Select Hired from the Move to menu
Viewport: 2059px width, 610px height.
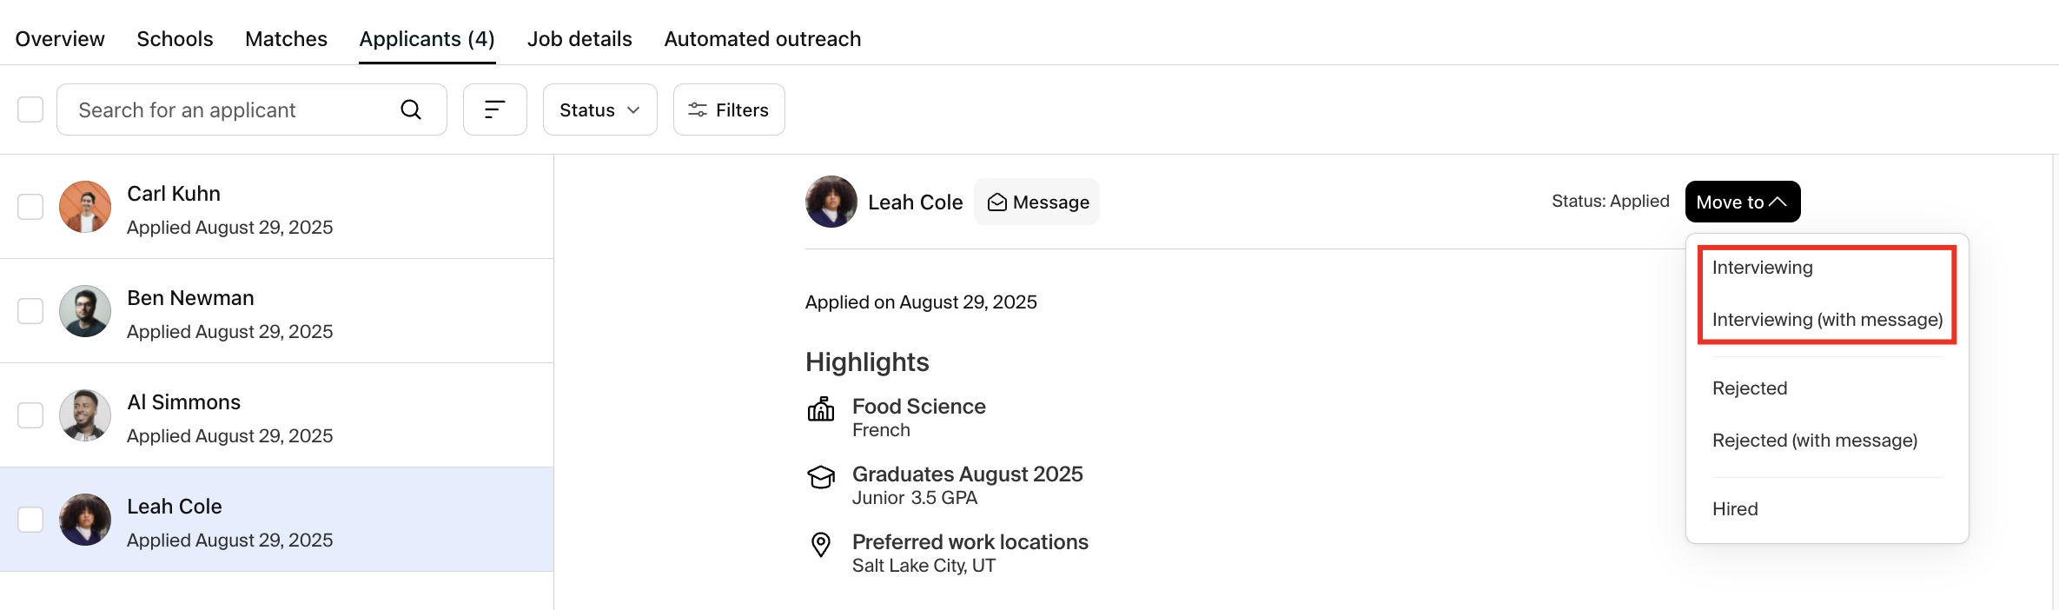click(x=1735, y=509)
